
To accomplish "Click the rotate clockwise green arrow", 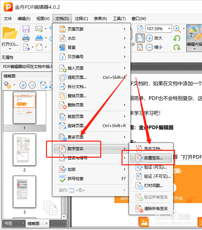I will click(177, 47).
